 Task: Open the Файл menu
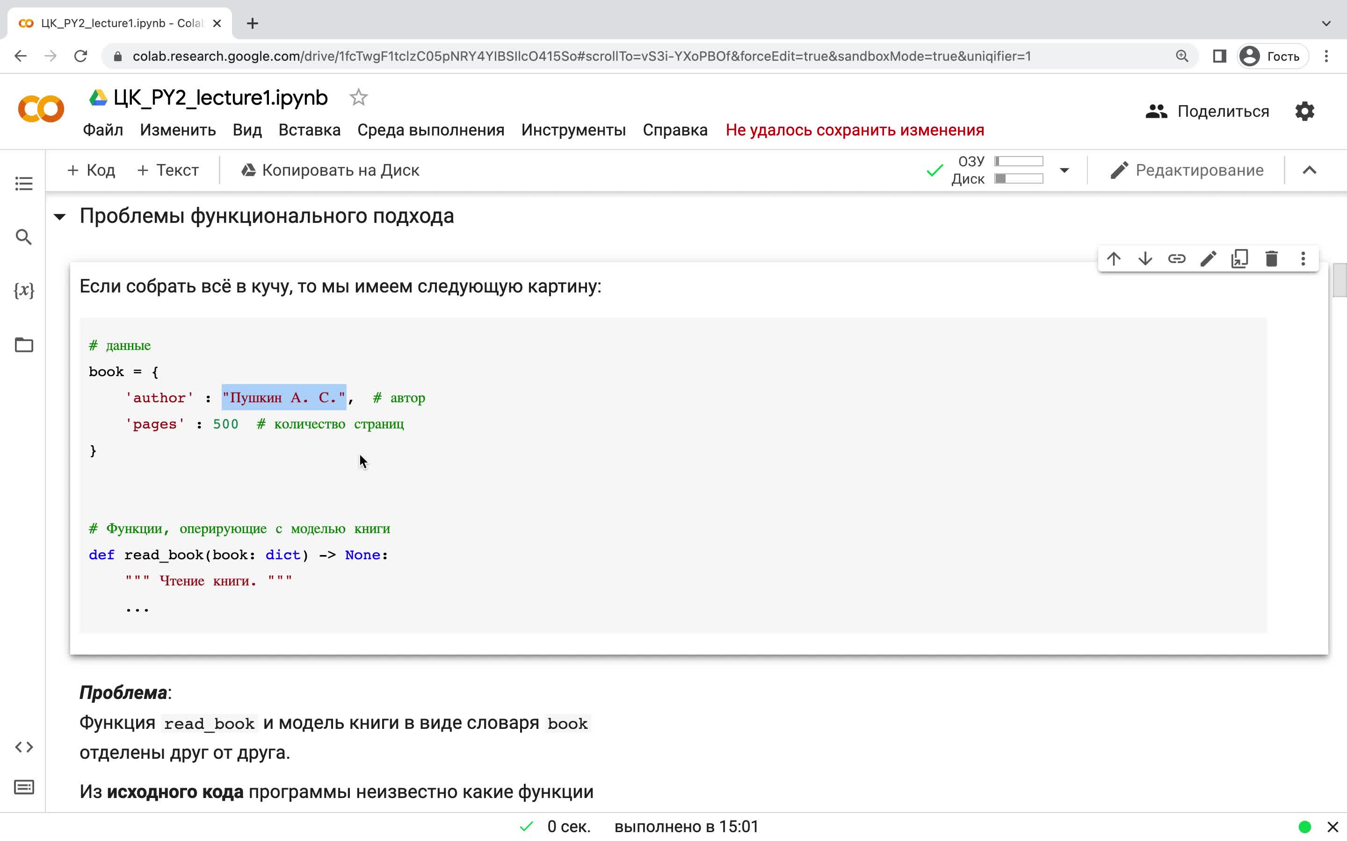pyautogui.click(x=103, y=130)
